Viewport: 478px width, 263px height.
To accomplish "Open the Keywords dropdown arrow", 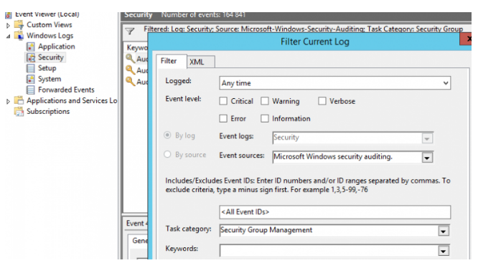I will pyautogui.click(x=444, y=251).
